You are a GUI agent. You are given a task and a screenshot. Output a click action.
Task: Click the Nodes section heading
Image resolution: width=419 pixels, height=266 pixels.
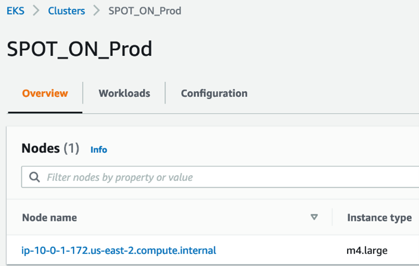click(40, 148)
